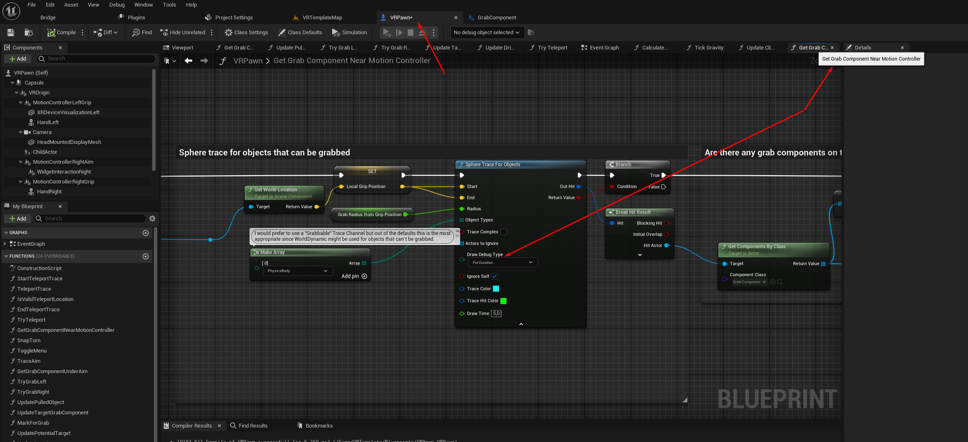
Task: Click Add pin on Make Array node
Action: (x=364, y=276)
